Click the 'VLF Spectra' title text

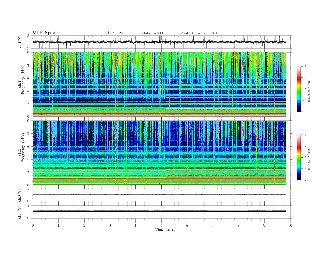(47, 33)
